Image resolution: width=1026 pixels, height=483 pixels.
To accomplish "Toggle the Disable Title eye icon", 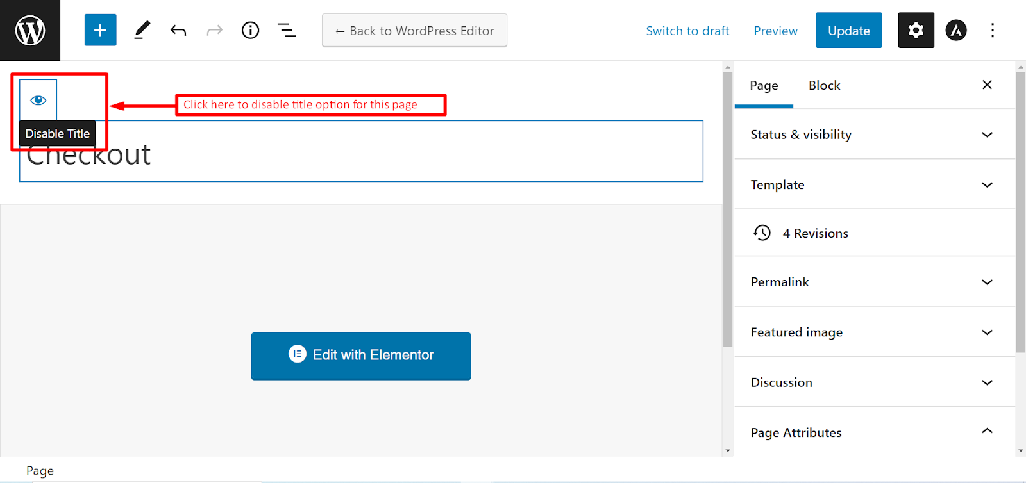I will pos(38,100).
